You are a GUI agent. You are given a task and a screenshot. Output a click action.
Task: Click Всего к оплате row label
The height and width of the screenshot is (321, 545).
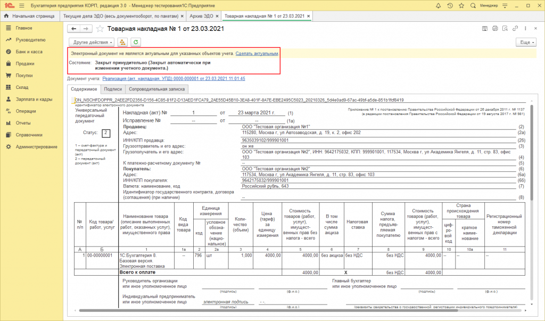[138, 273]
